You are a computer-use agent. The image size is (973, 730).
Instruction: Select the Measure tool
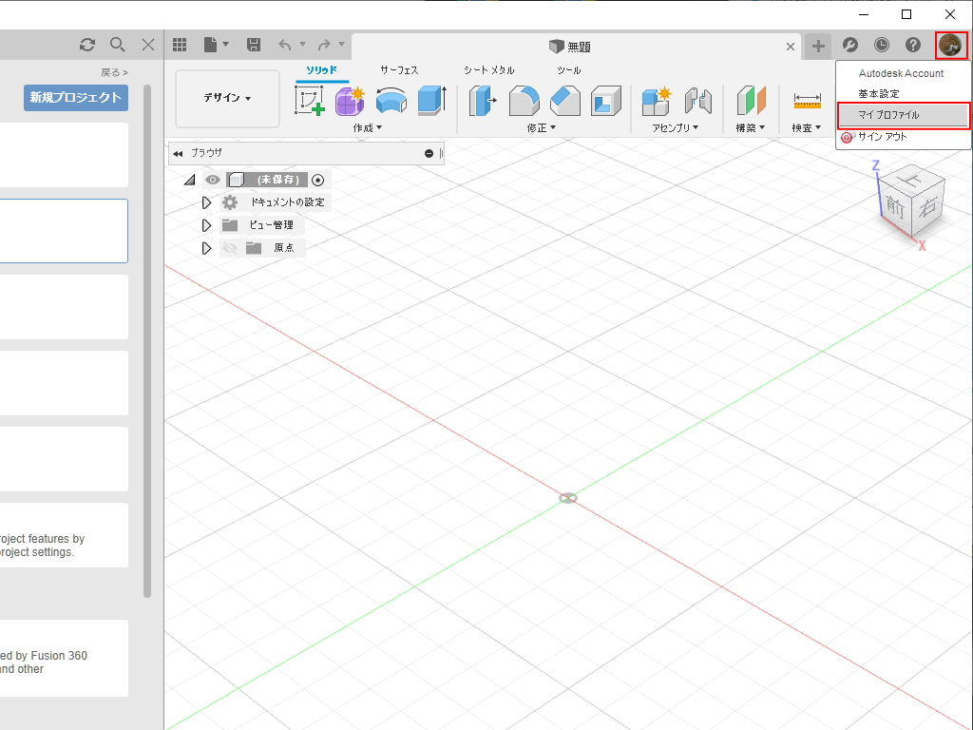[807, 101]
